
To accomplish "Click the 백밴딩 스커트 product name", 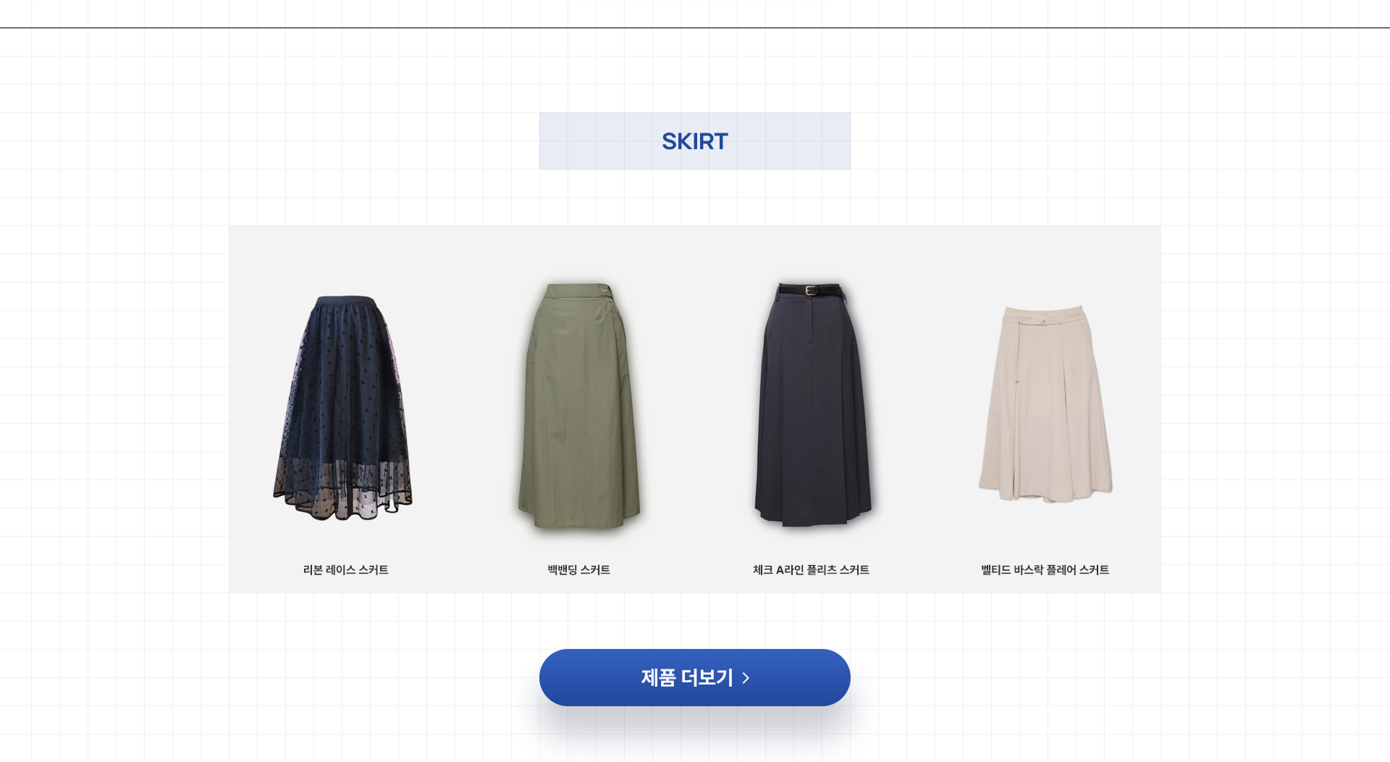I will (x=579, y=570).
